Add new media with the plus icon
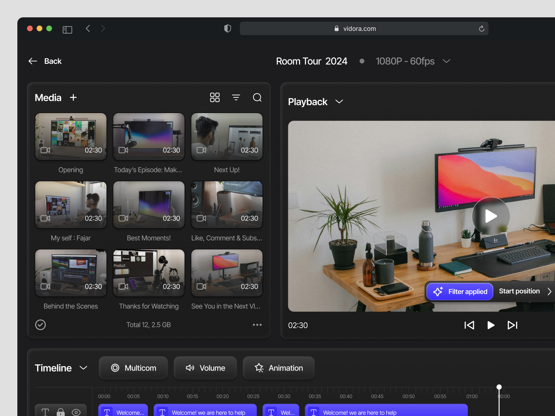This screenshot has height=416, width=555. [x=73, y=97]
